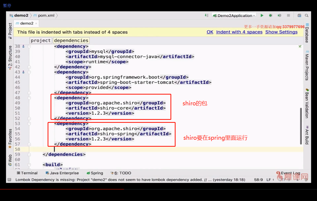Open the Favorites tool window
This screenshot has width=317, height=201.
[10, 139]
